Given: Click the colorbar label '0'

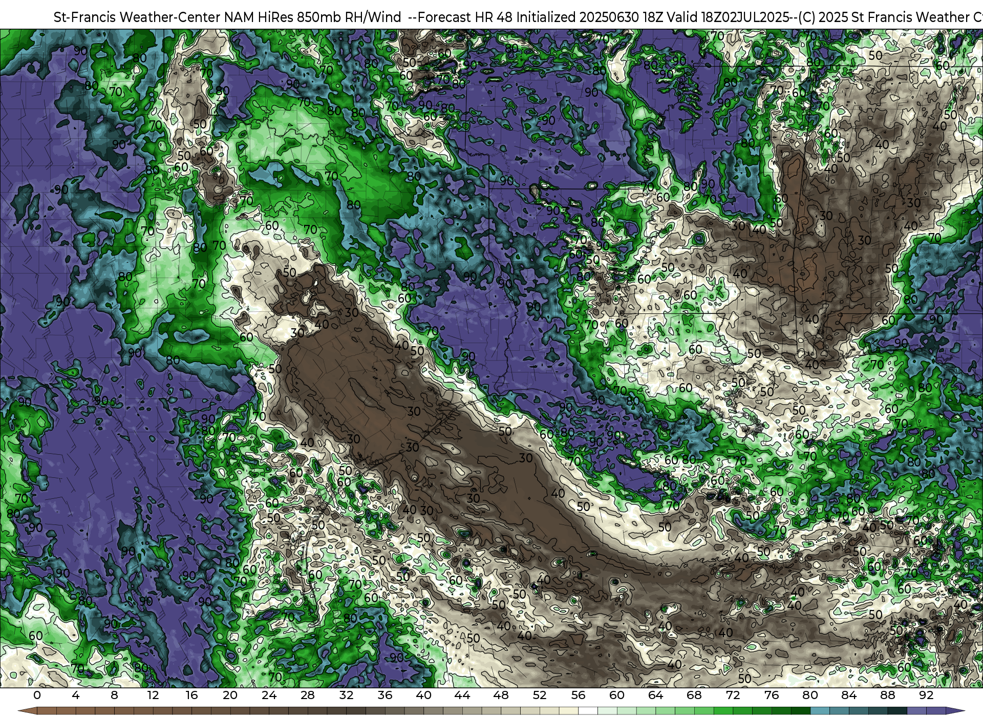Looking at the screenshot, I should click(x=37, y=695).
